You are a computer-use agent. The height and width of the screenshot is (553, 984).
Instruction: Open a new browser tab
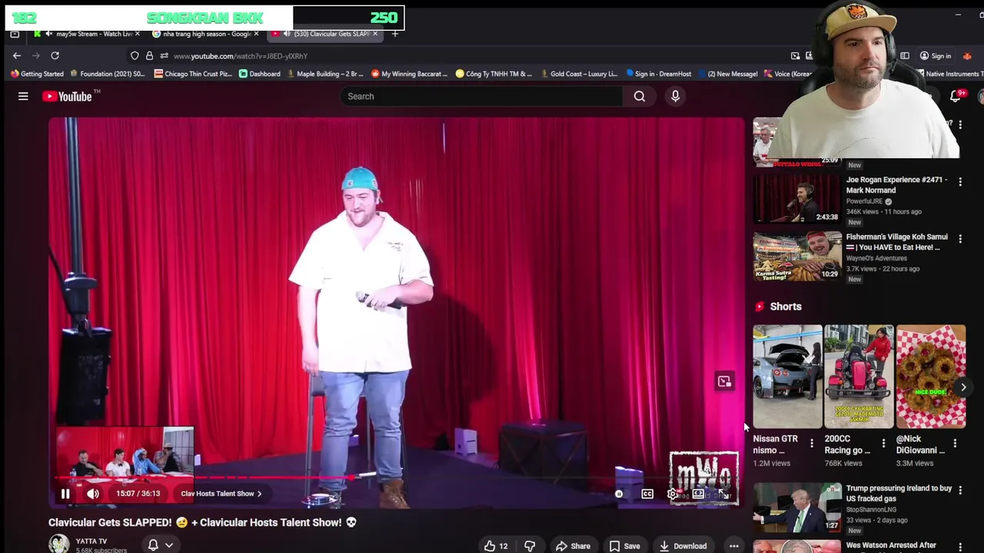click(x=395, y=34)
